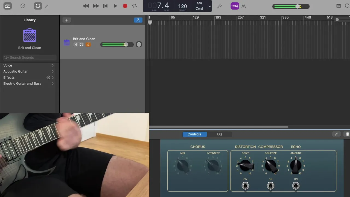Open the amp designer wrench button
Viewport: 350px width, 197px height.
(336, 134)
